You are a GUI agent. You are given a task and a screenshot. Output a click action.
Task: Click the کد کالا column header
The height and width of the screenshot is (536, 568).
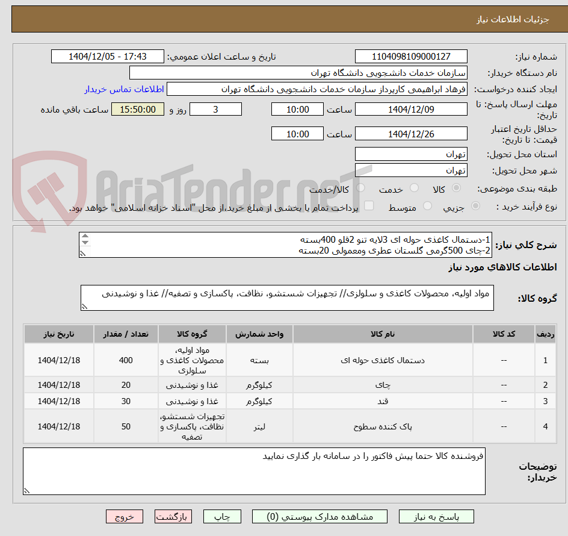pyautogui.click(x=504, y=334)
